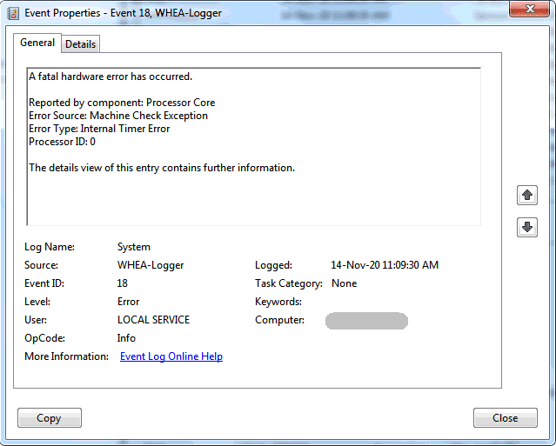Click the LOCAL SERVICE user value
The image size is (556, 446).
153,320
